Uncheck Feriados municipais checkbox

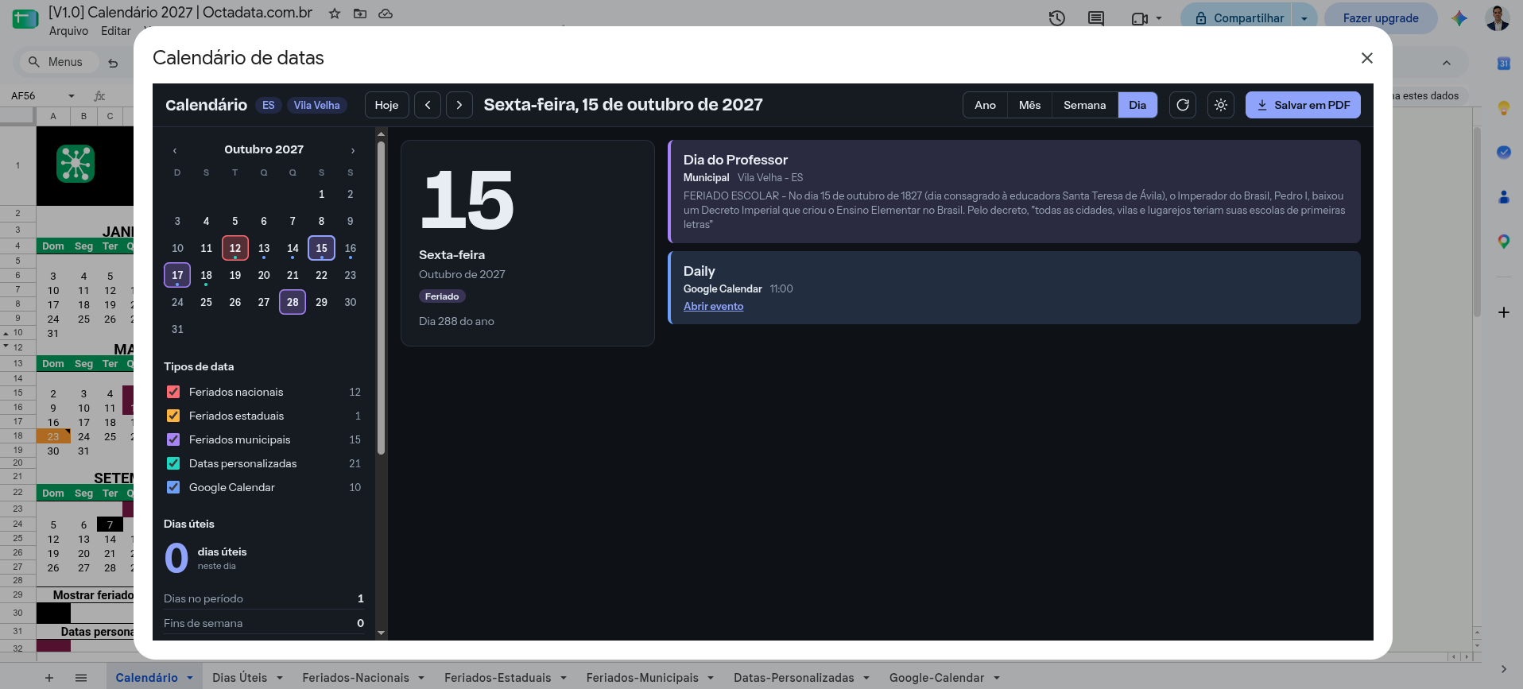(x=173, y=439)
